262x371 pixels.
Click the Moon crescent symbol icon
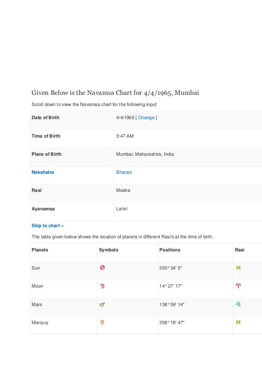point(102,286)
